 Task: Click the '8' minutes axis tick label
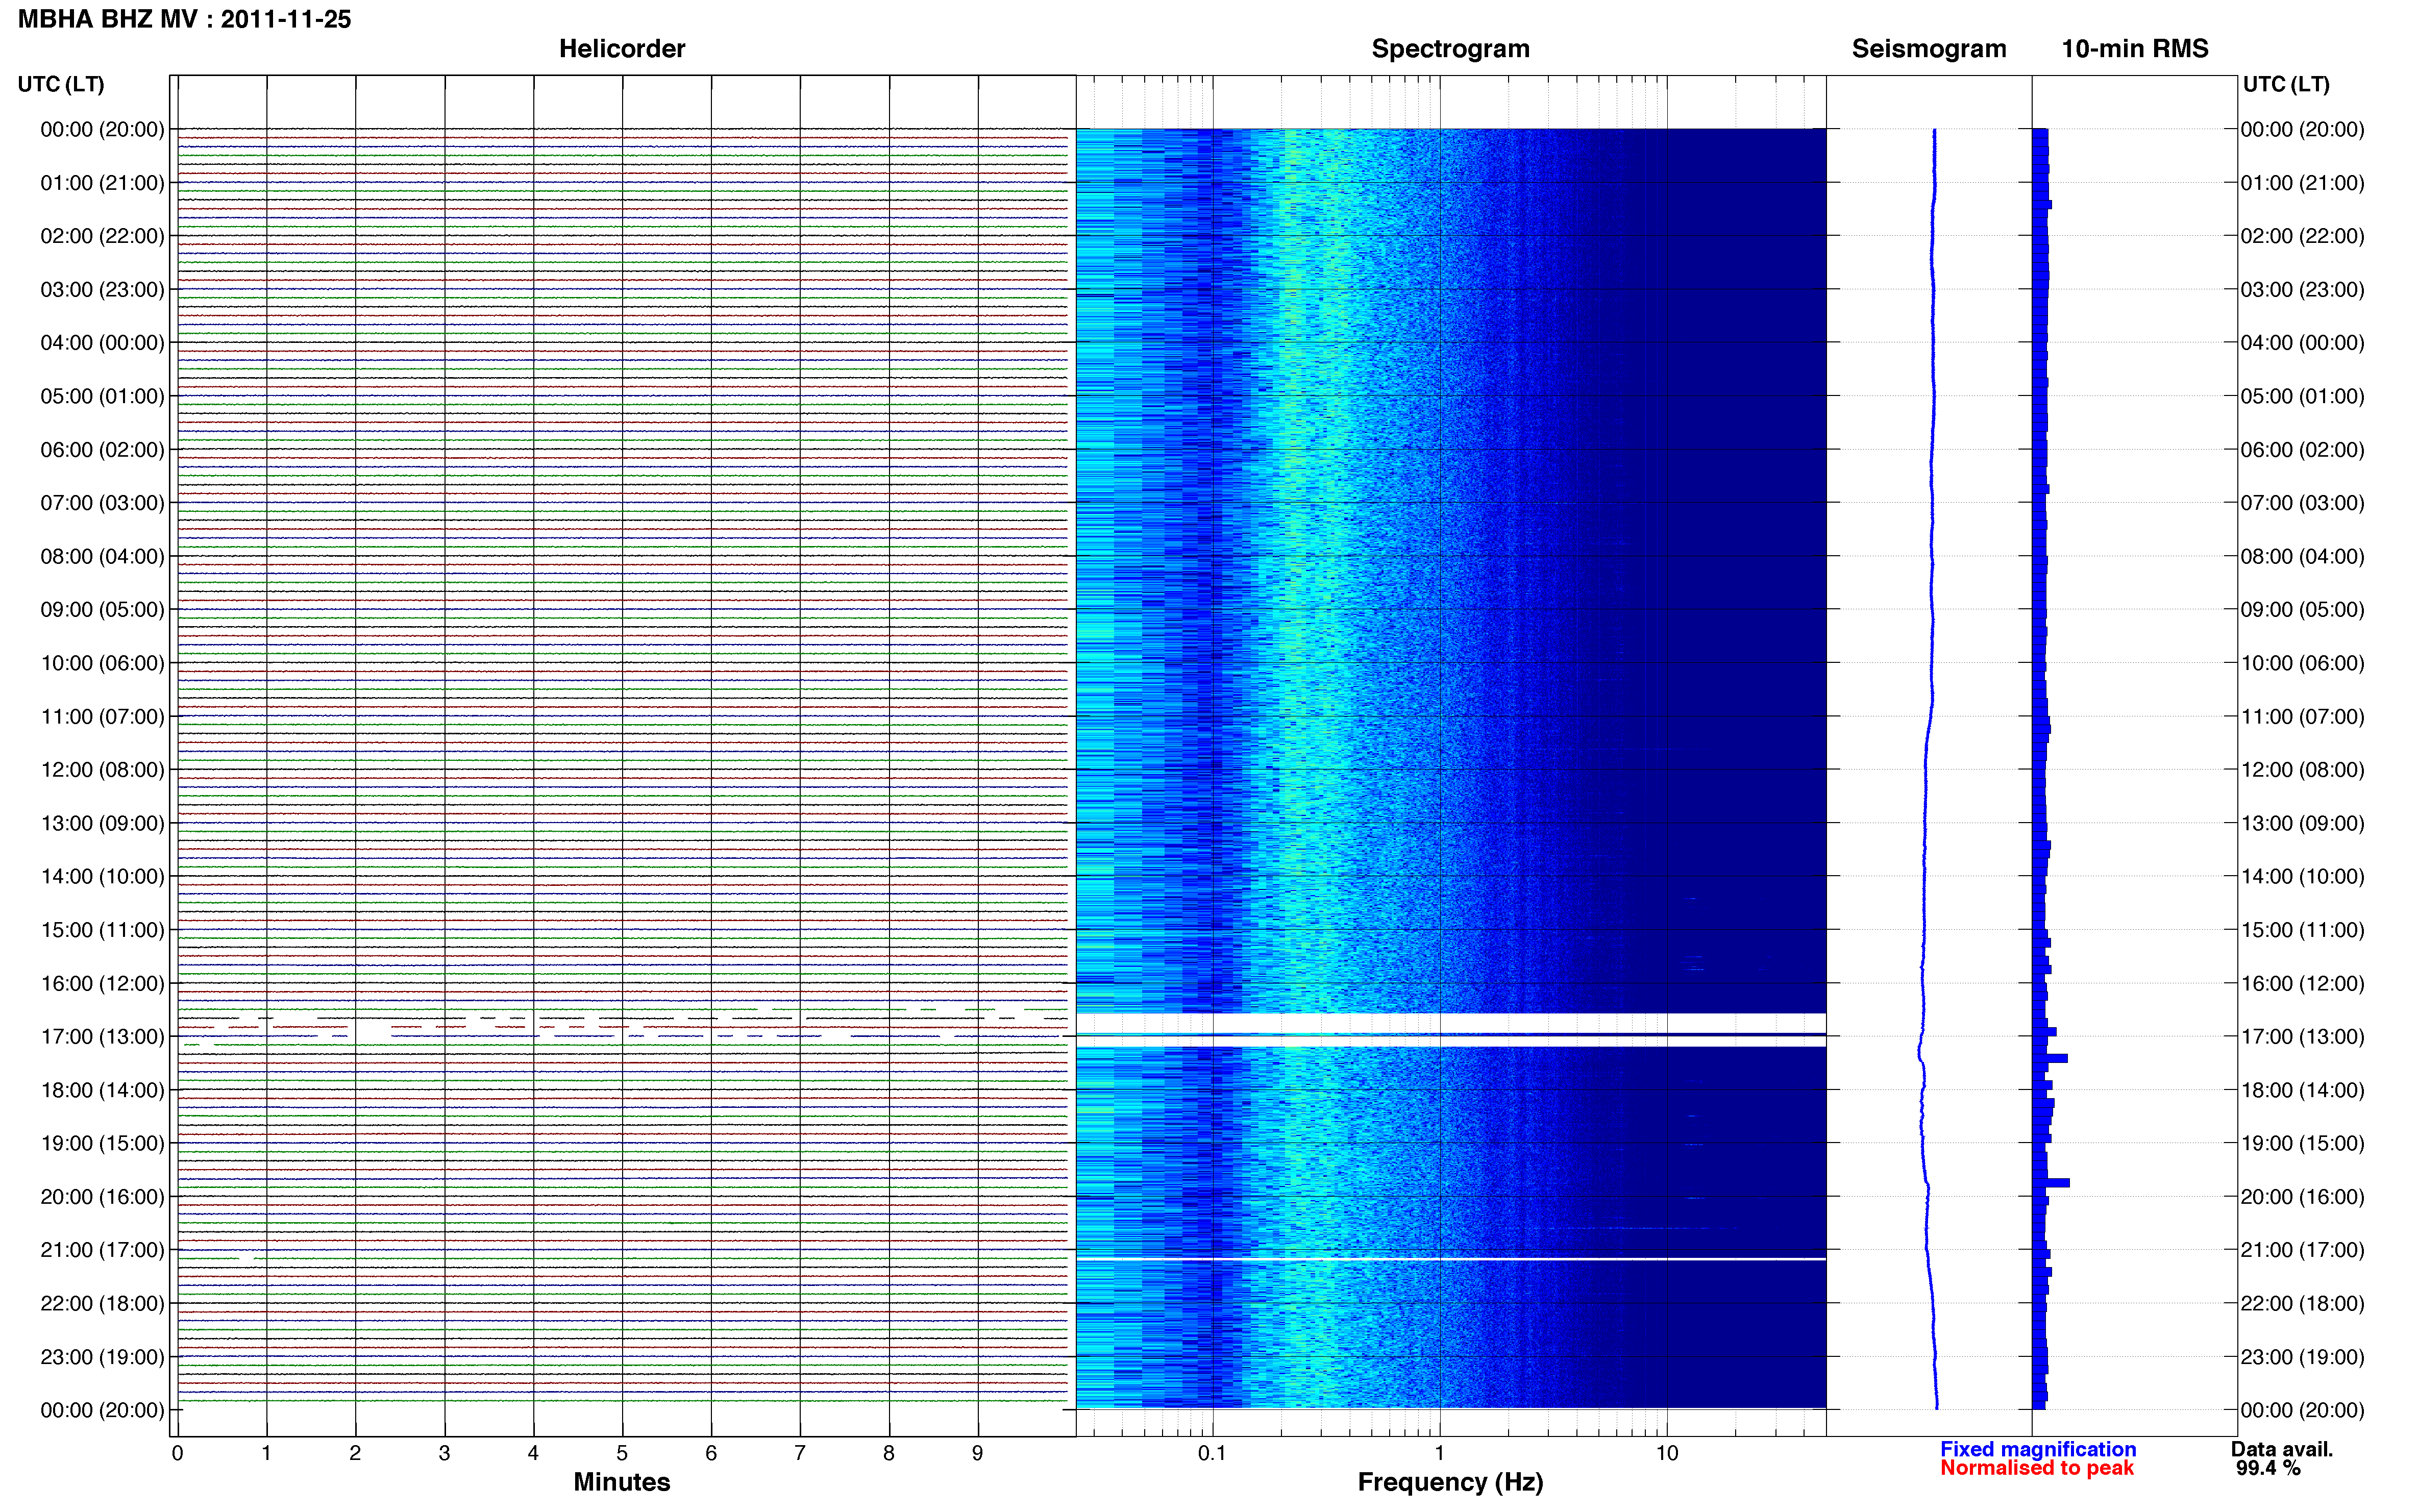[888, 1453]
